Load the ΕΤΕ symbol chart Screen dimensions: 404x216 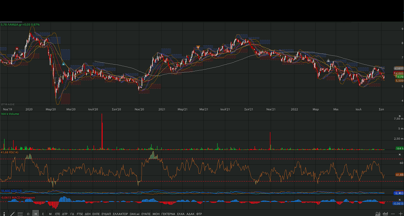click(57, 214)
